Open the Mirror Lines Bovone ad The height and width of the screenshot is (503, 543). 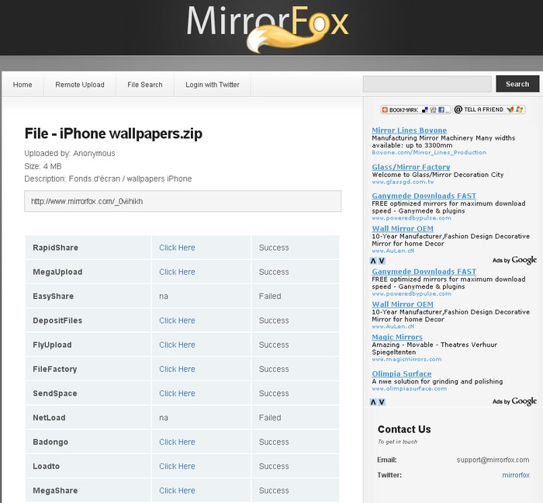409,130
